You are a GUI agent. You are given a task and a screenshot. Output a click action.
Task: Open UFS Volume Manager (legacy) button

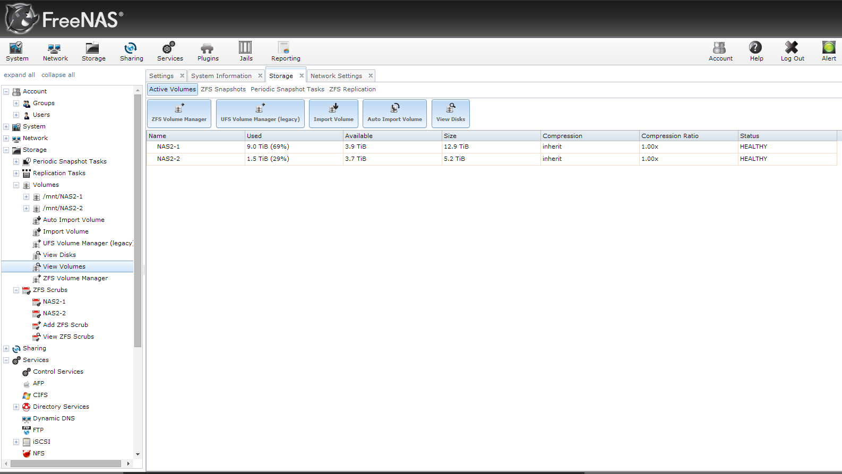[260, 114]
